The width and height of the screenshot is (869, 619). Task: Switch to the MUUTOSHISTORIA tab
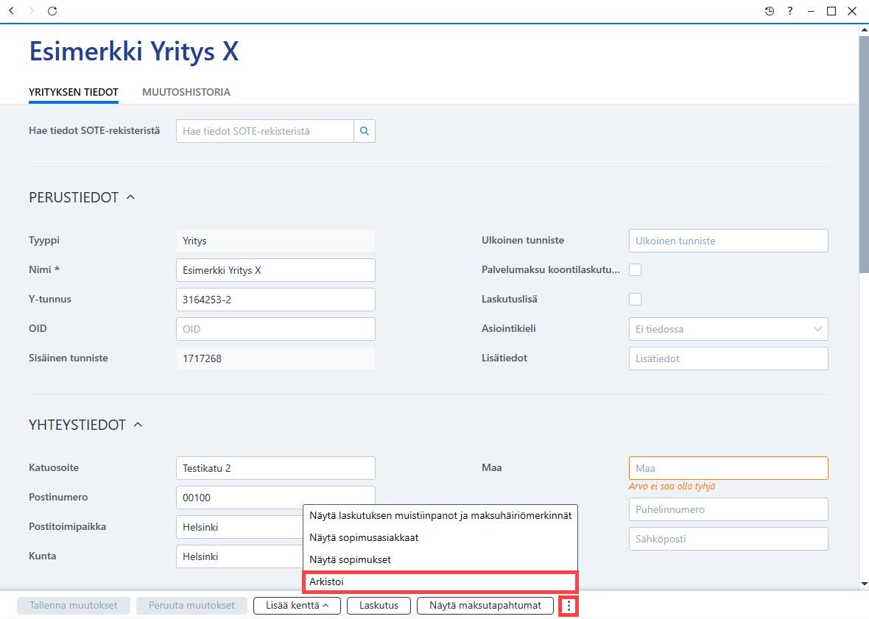click(186, 93)
